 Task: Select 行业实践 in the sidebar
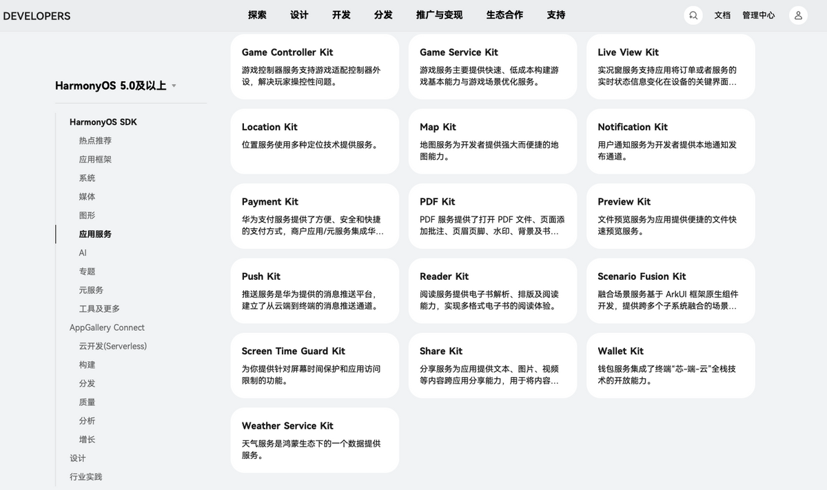(x=86, y=477)
